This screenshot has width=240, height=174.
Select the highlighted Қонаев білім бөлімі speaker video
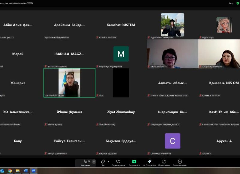tap(69, 83)
